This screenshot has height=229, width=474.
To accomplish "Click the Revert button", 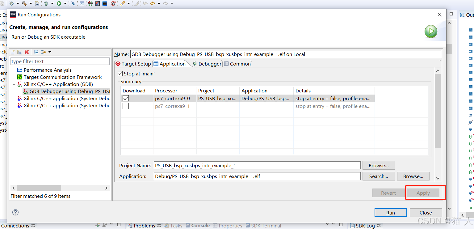I will pyautogui.click(x=388, y=193).
